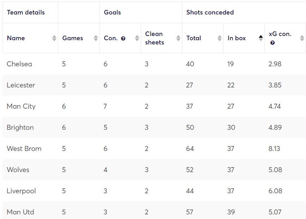The width and height of the screenshot is (306, 219).
Task: Open the Con. help question-mark icon
Action: 123,39
